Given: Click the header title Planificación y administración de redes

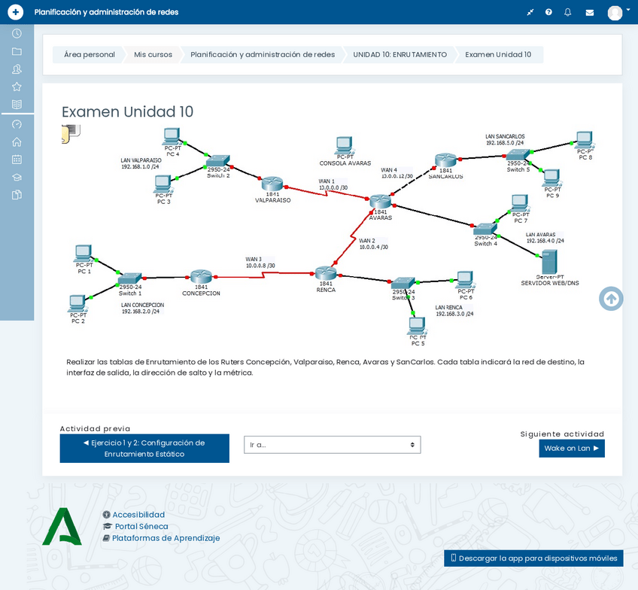Looking at the screenshot, I should (x=106, y=12).
